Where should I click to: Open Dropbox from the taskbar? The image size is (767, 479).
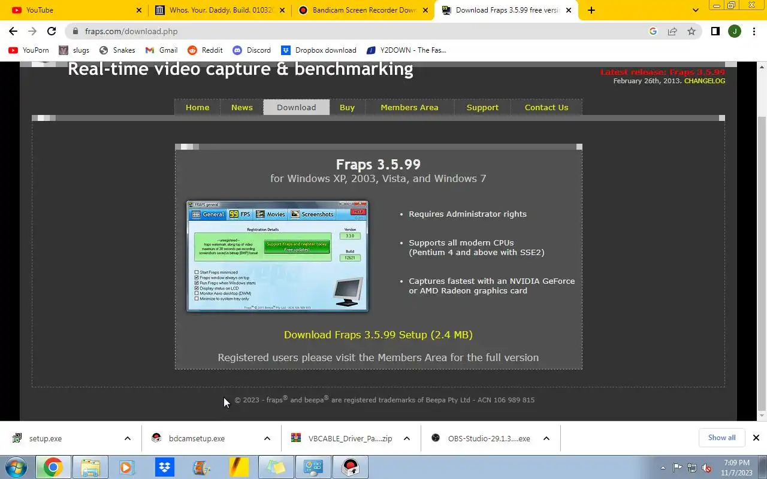(164, 467)
